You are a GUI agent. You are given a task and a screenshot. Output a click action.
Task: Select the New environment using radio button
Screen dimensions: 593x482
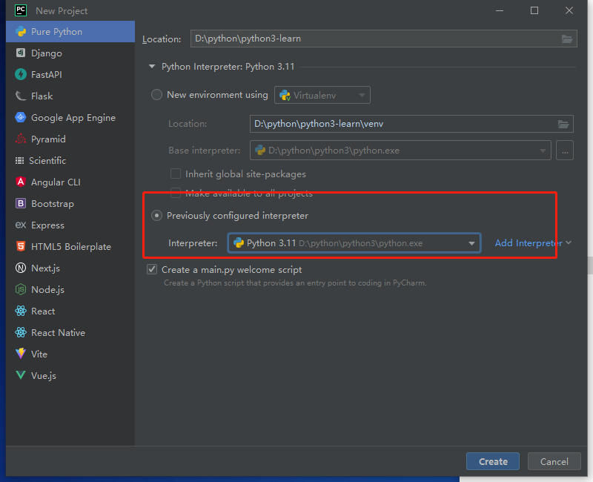click(x=156, y=95)
